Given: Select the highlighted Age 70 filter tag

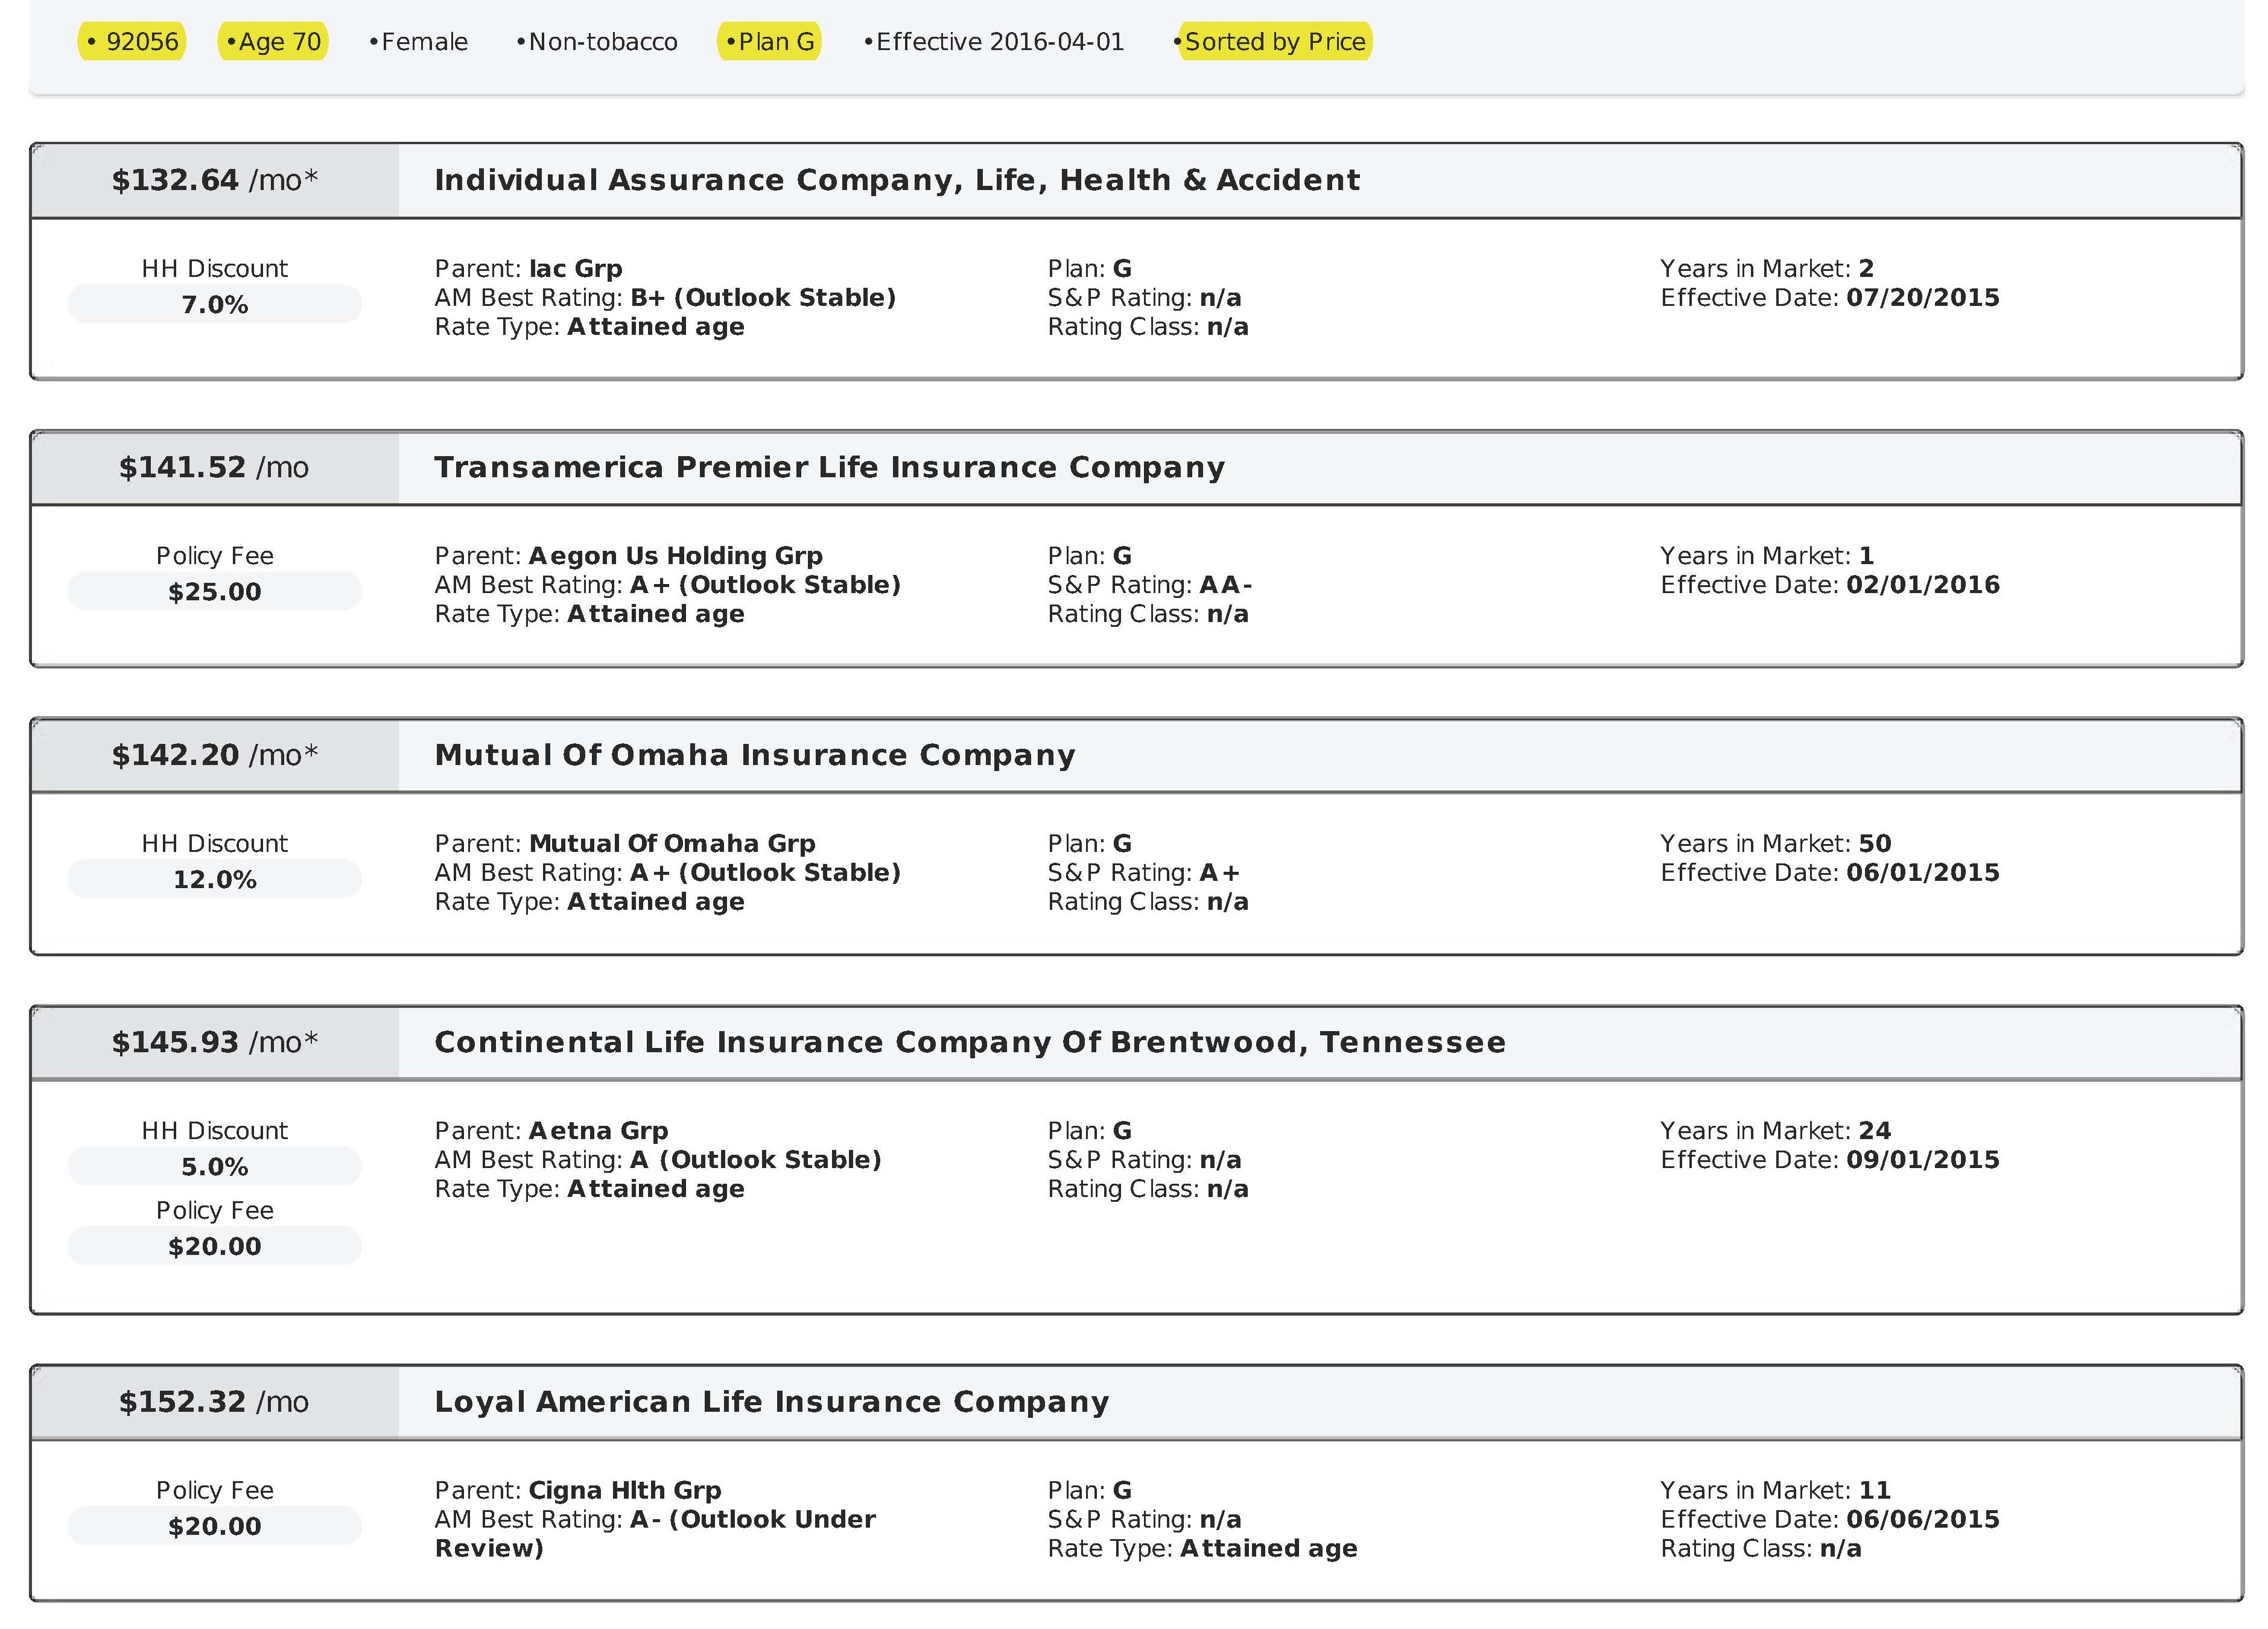Looking at the screenshot, I should coord(274,42).
